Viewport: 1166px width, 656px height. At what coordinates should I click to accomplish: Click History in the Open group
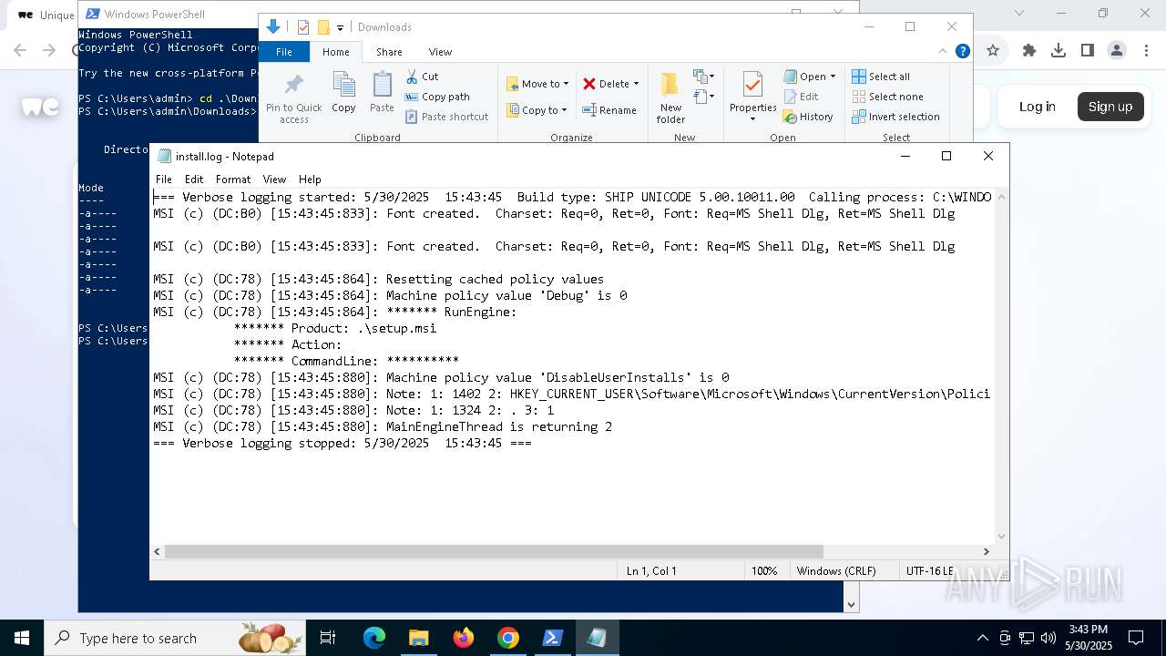point(808,117)
